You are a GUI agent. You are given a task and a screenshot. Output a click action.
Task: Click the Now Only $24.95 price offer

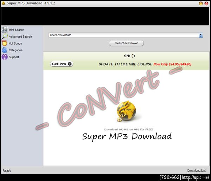click(172, 64)
